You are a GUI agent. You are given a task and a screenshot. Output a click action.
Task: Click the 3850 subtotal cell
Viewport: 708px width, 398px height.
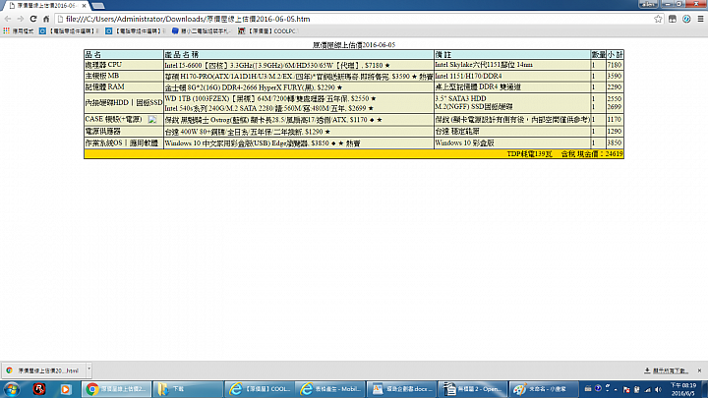[x=615, y=142]
